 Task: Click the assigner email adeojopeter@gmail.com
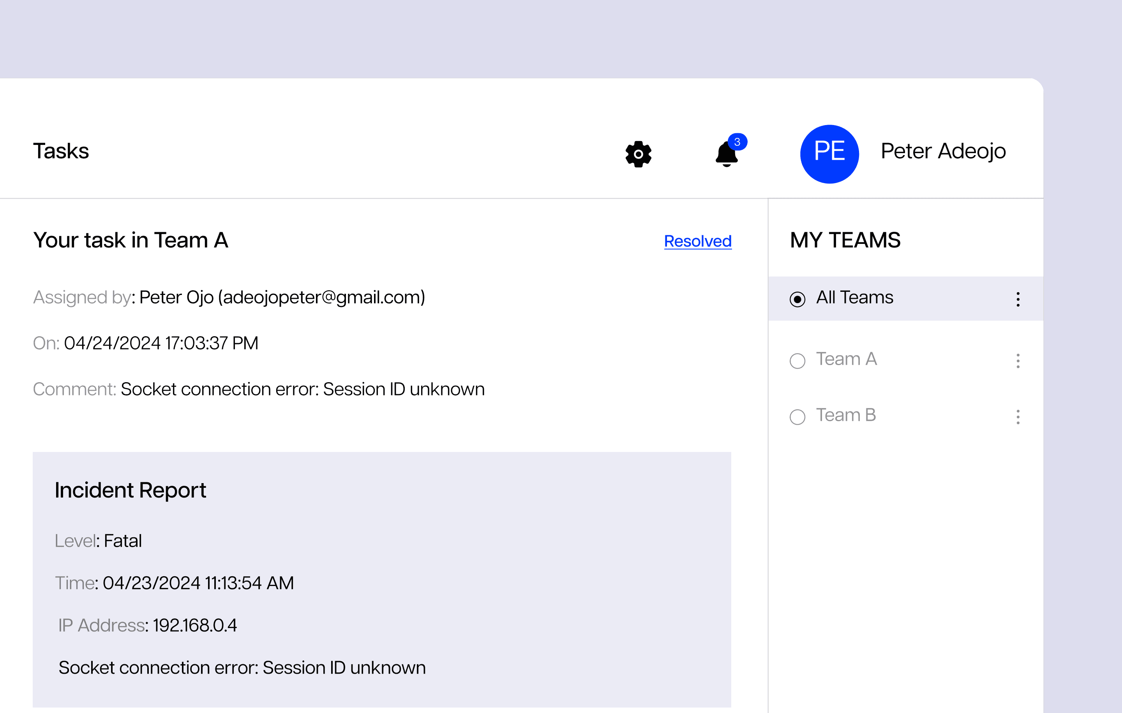coord(321,297)
